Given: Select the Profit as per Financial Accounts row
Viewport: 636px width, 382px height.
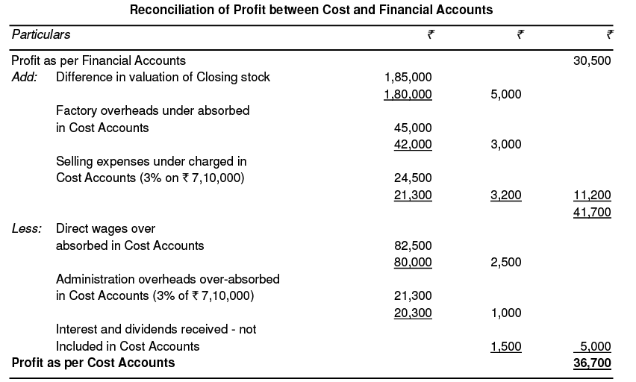Looking at the screenshot, I should [99, 60].
